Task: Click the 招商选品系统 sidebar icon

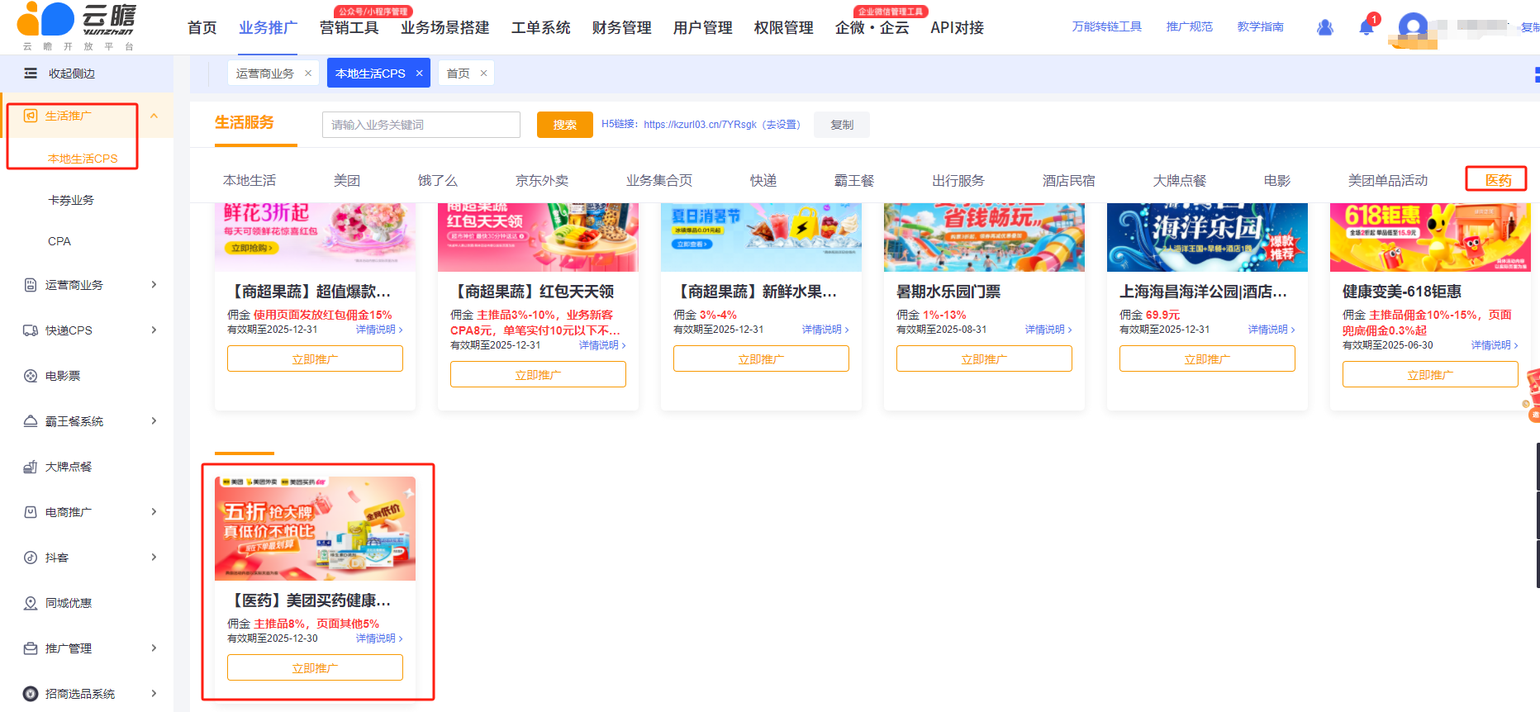Action: [x=31, y=694]
